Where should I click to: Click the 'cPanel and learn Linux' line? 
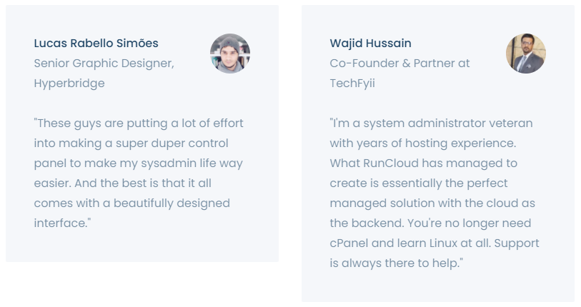(x=434, y=243)
